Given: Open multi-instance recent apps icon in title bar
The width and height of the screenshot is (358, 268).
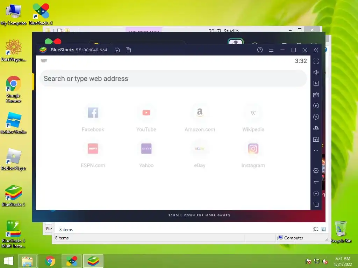Looking at the screenshot, I should 128,50.
